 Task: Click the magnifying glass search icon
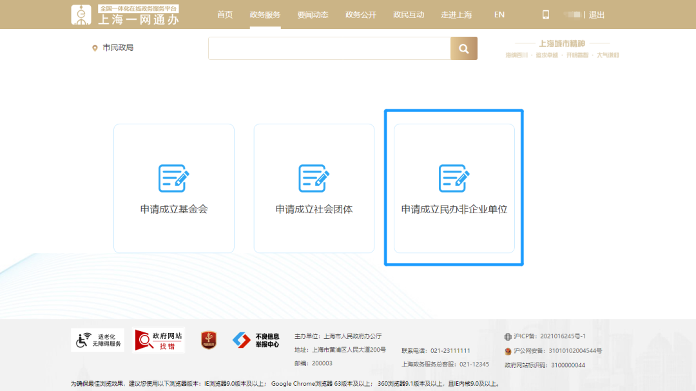click(x=464, y=48)
